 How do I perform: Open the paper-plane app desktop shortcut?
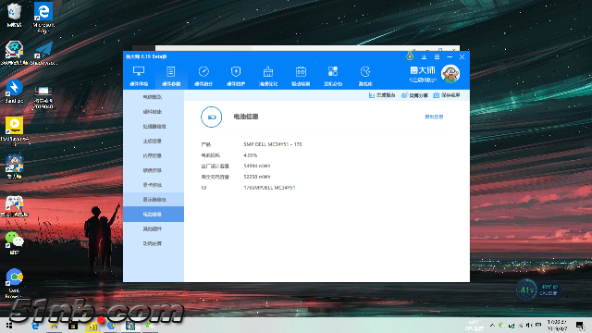[43, 53]
